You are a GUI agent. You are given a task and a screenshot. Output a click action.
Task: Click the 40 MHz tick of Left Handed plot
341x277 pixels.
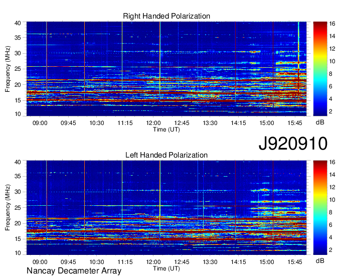point(18,162)
